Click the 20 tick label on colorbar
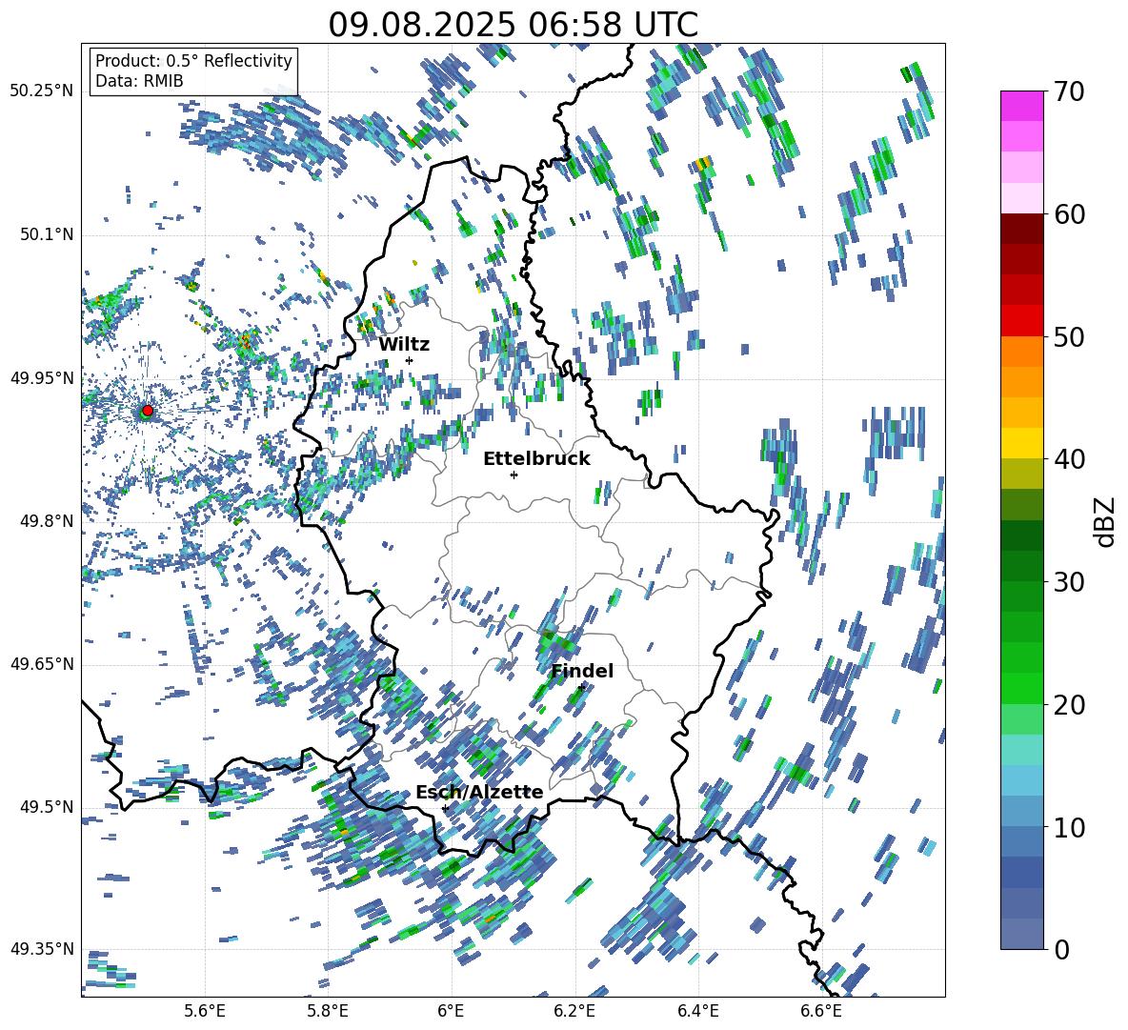This screenshot has width=1128, height=1030. click(x=1069, y=704)
